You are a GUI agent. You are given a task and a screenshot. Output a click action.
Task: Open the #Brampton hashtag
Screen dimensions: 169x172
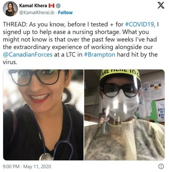point(100,55)
